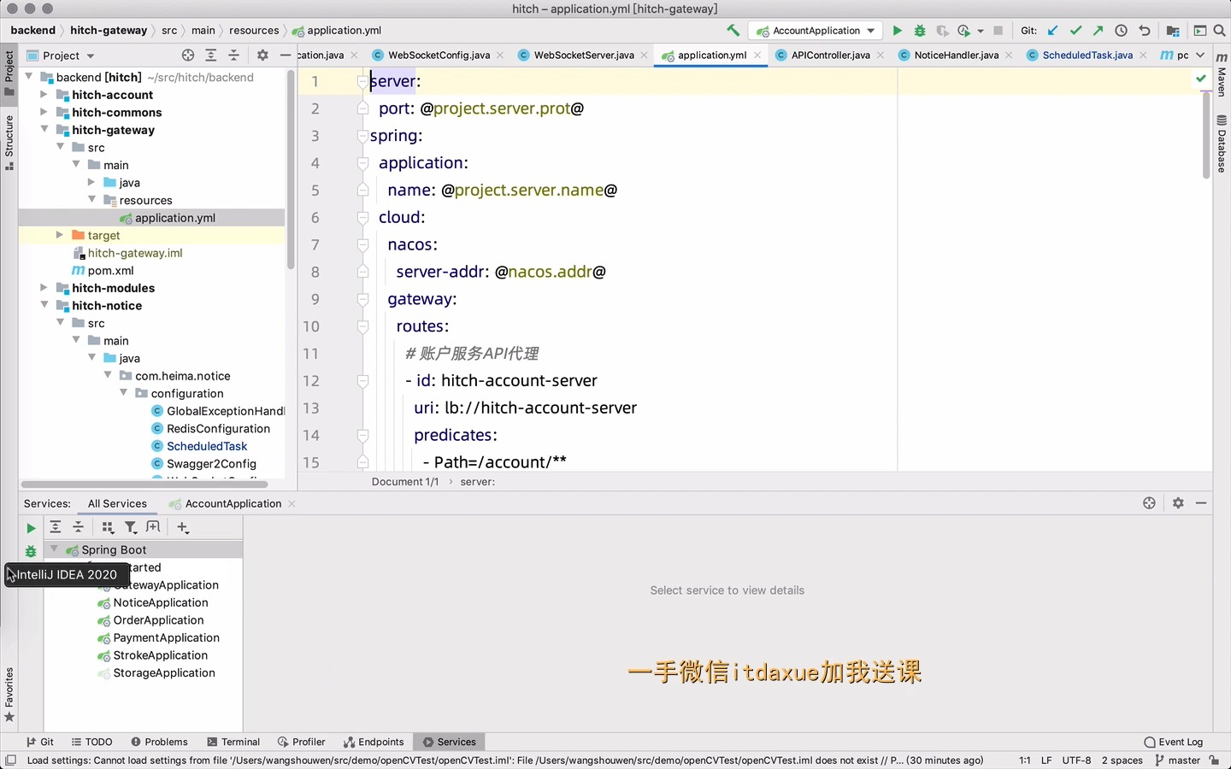Open the Project view selector dropdown
Viewport: 1231px width, 769px height.
(x=61, y=56)
